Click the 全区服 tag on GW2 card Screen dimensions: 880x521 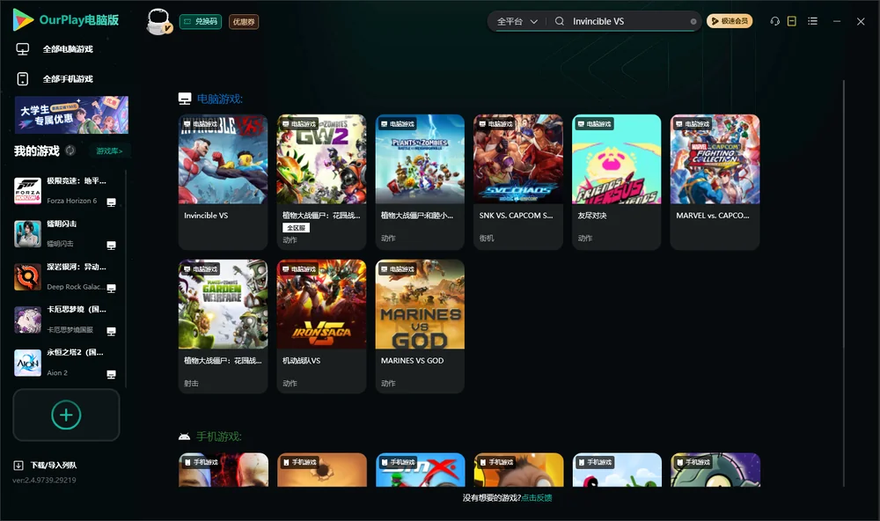[x=296, y=227]
